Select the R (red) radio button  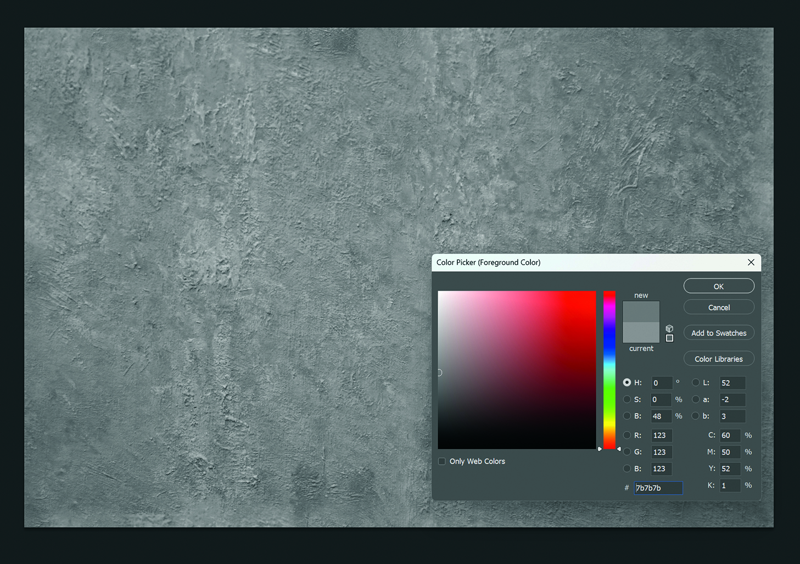point(627,435)
